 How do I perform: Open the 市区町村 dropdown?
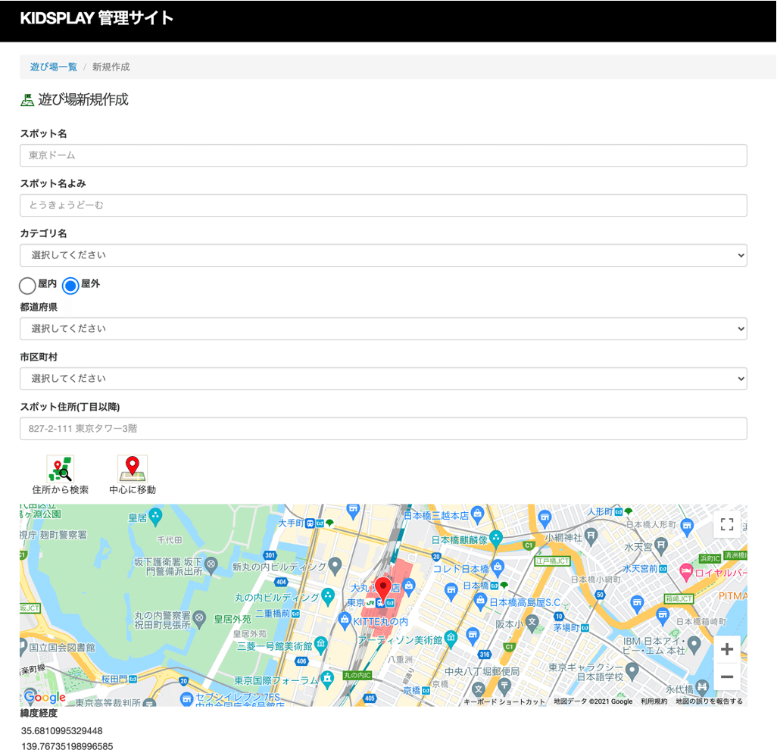(383, 379)
